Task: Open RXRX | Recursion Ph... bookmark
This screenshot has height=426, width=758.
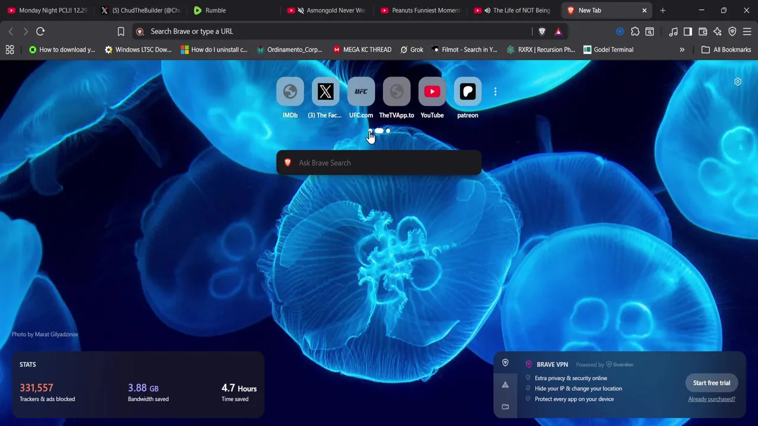Action: [x=541, y=50]
